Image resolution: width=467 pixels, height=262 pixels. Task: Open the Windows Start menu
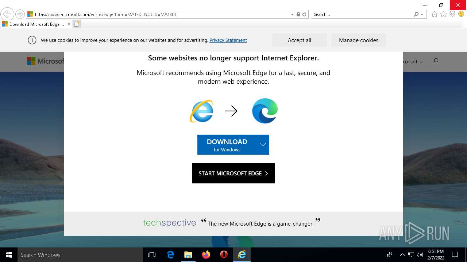coord(9,255)
